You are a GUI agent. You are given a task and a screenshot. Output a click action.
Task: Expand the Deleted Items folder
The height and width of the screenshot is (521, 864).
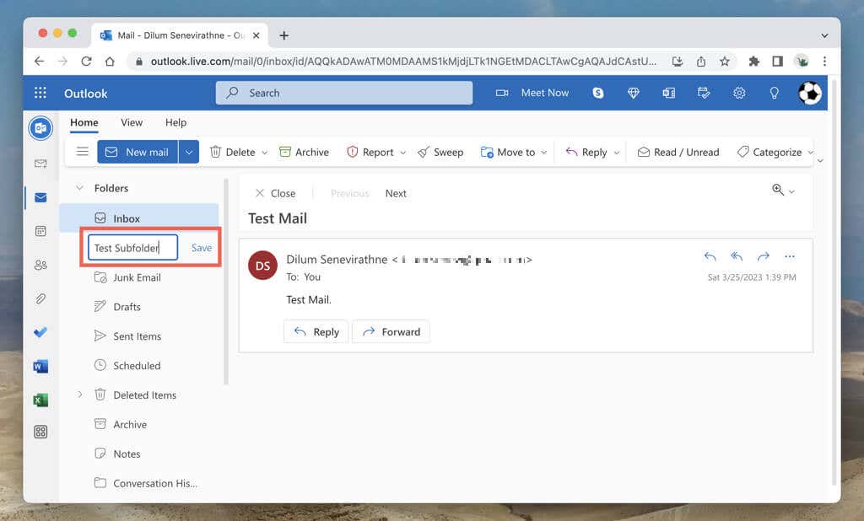[x=80, y=395]
